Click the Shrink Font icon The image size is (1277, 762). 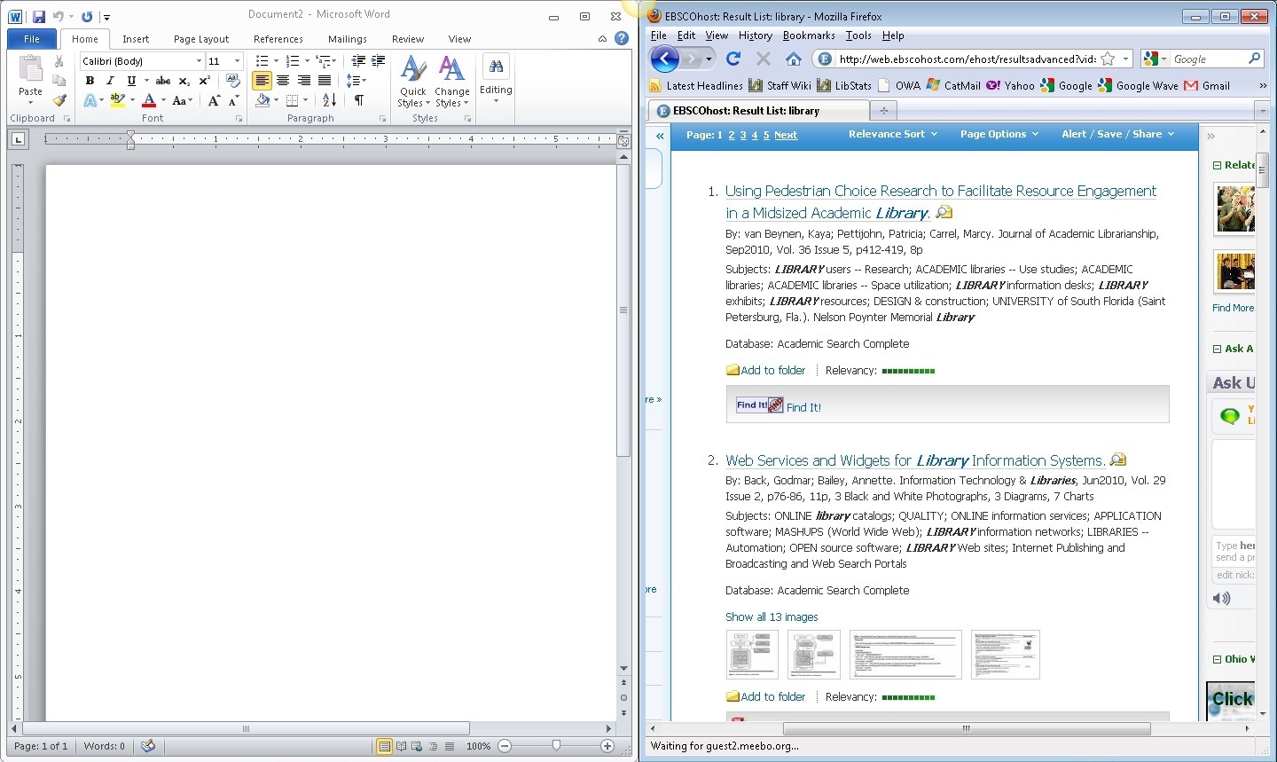click(233, 101)
